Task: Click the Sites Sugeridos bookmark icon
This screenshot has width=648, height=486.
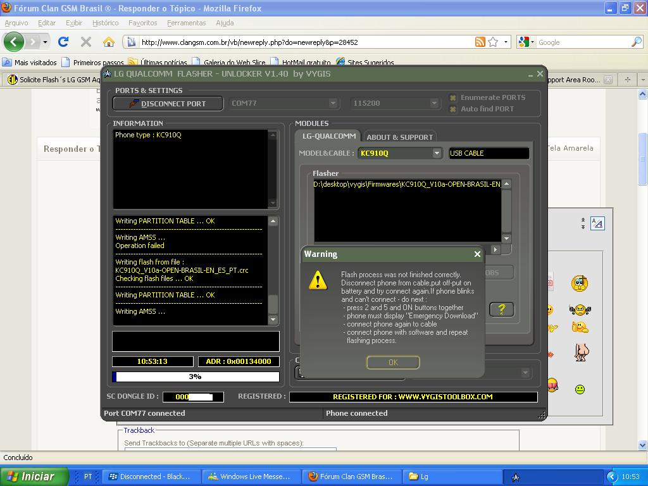Action: point(340,62)
